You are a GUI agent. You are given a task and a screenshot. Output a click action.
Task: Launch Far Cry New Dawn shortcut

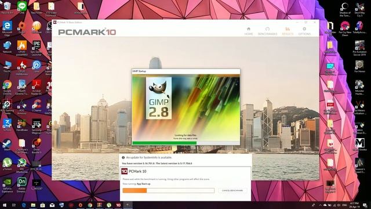(345, 28)
